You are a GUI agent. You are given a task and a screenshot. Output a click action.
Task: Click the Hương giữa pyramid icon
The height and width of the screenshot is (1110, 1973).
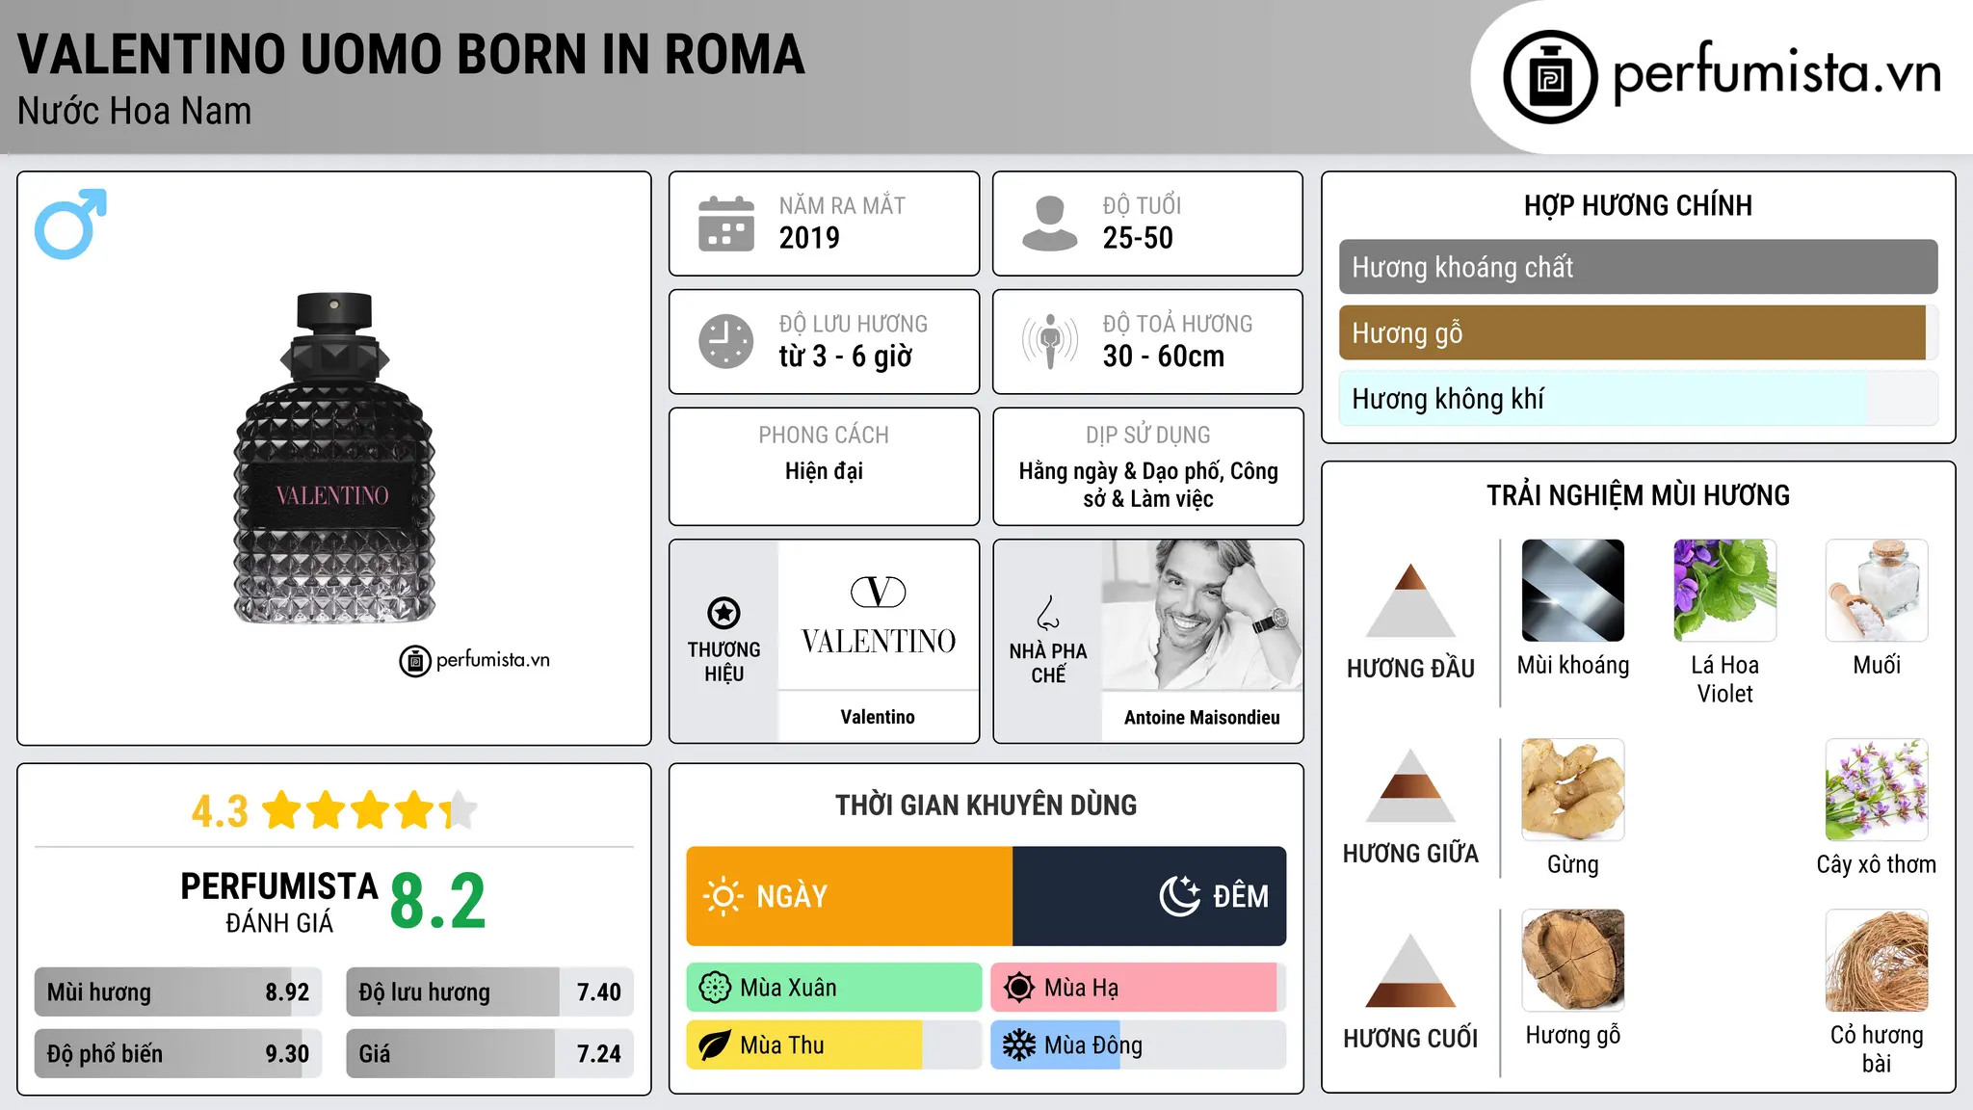(1411, 785)
